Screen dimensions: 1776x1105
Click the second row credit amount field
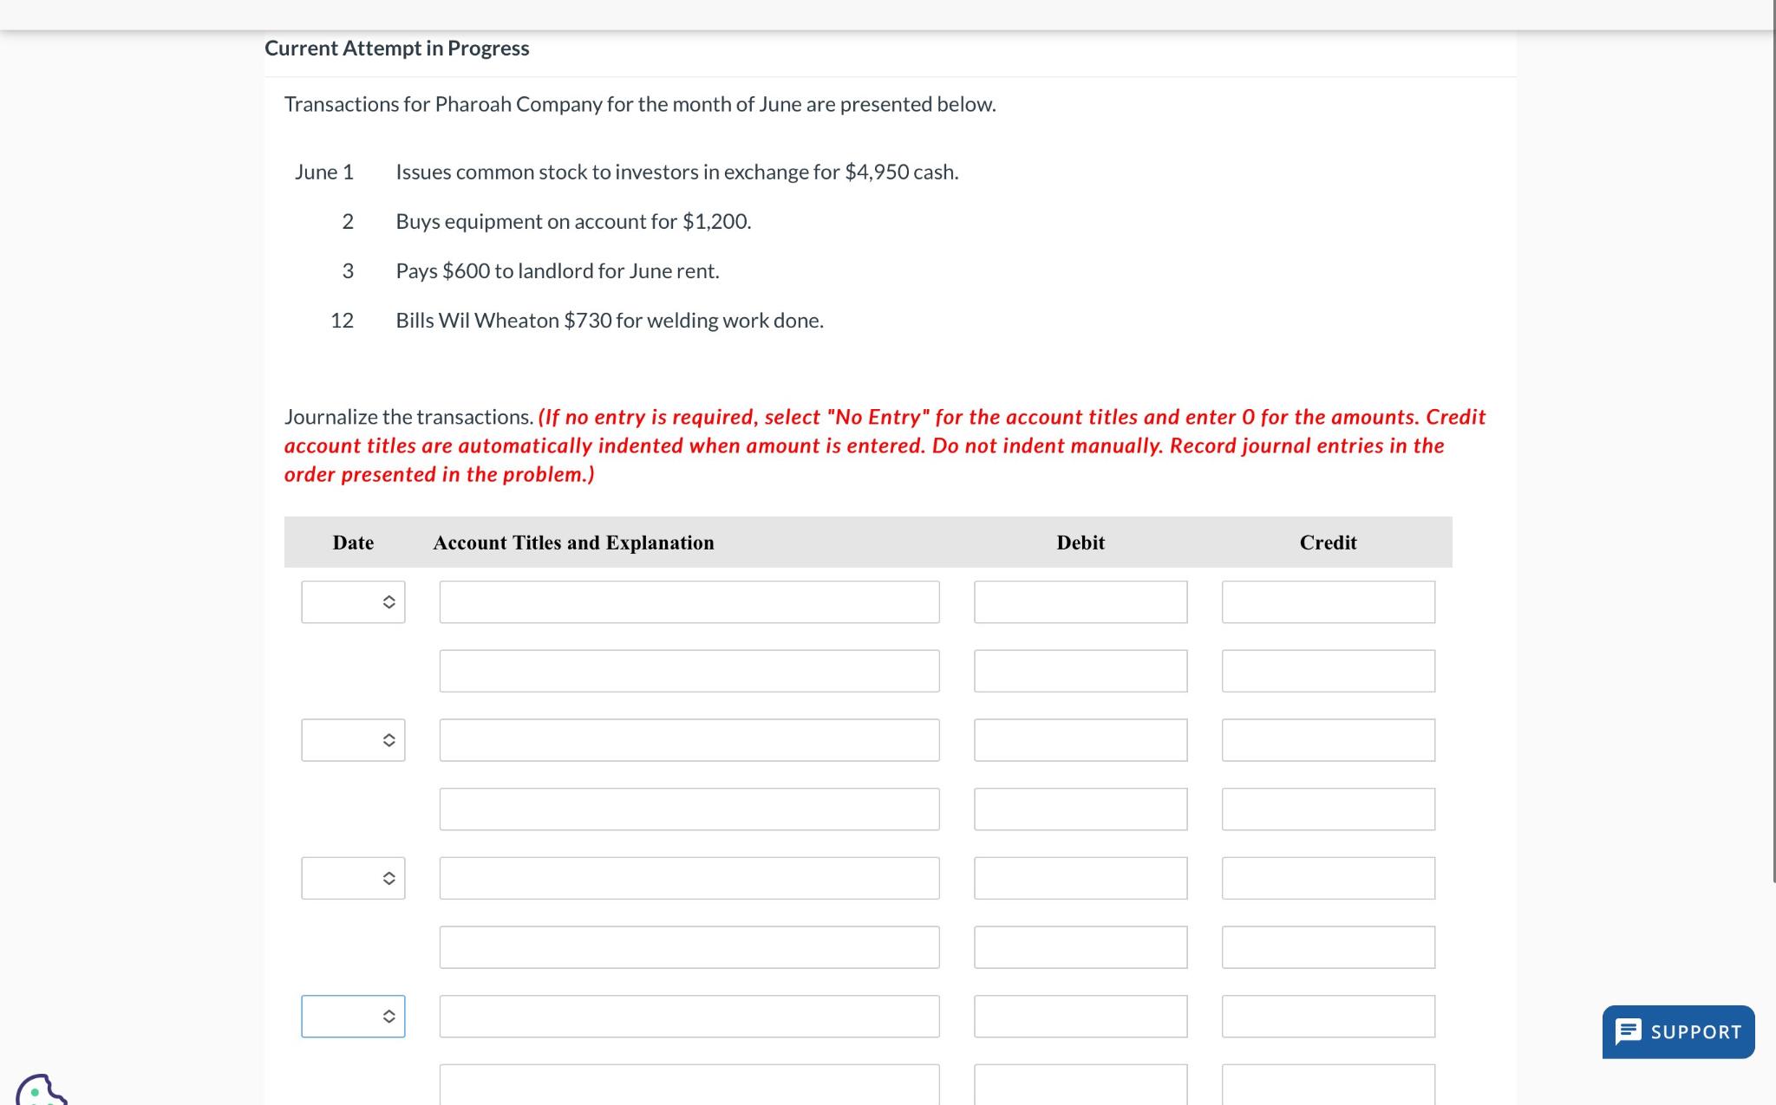pyautogui.click(x=1328, y=671)
